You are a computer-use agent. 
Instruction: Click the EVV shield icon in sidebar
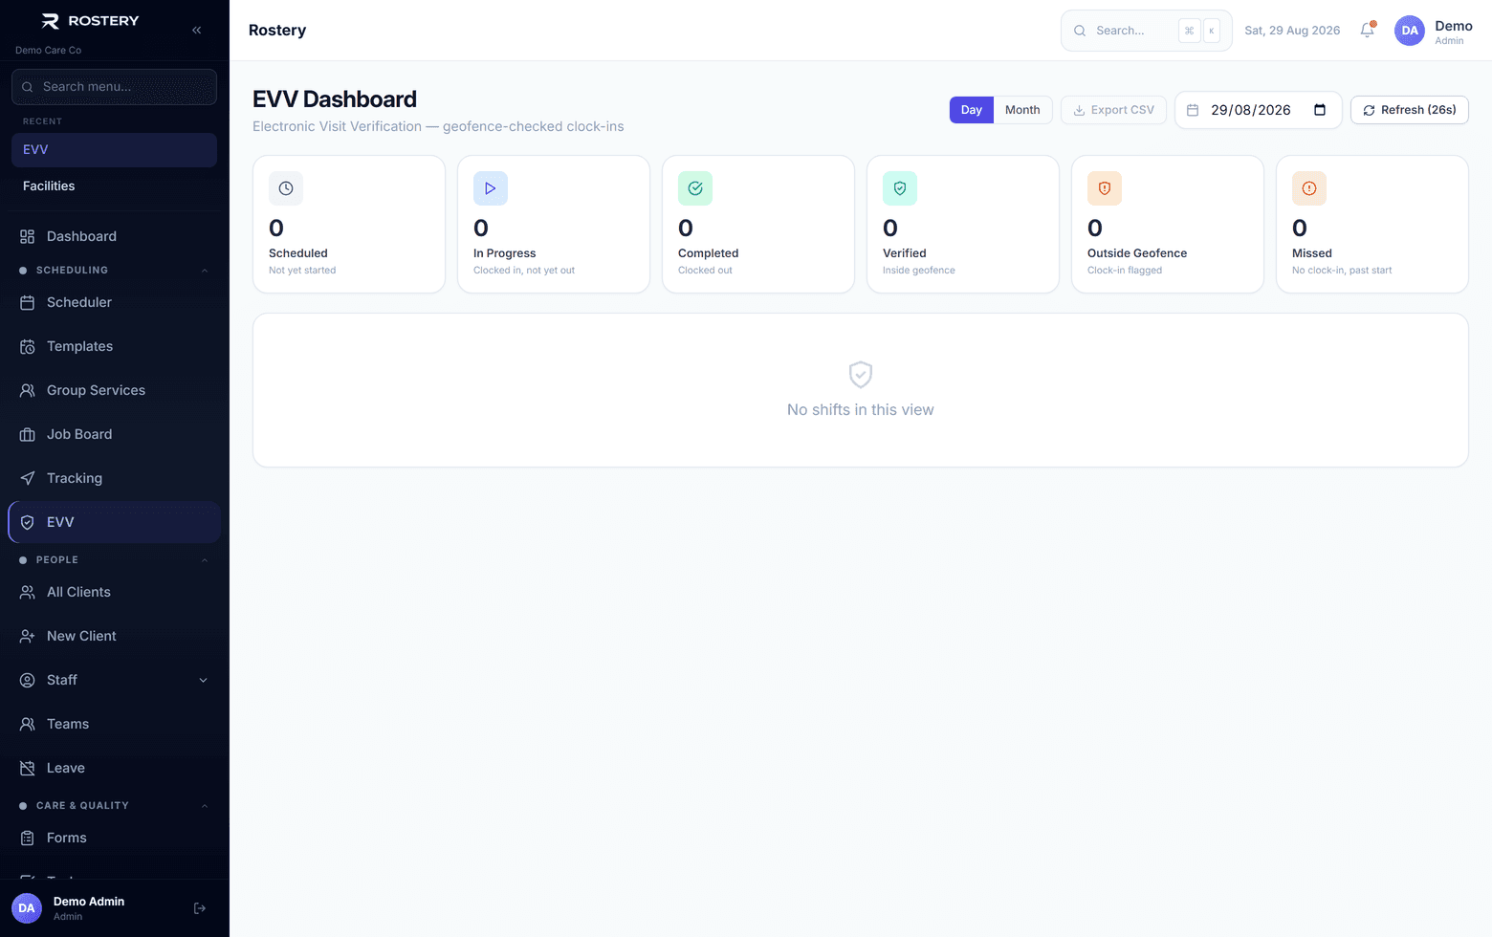click(x=28, y=522)
